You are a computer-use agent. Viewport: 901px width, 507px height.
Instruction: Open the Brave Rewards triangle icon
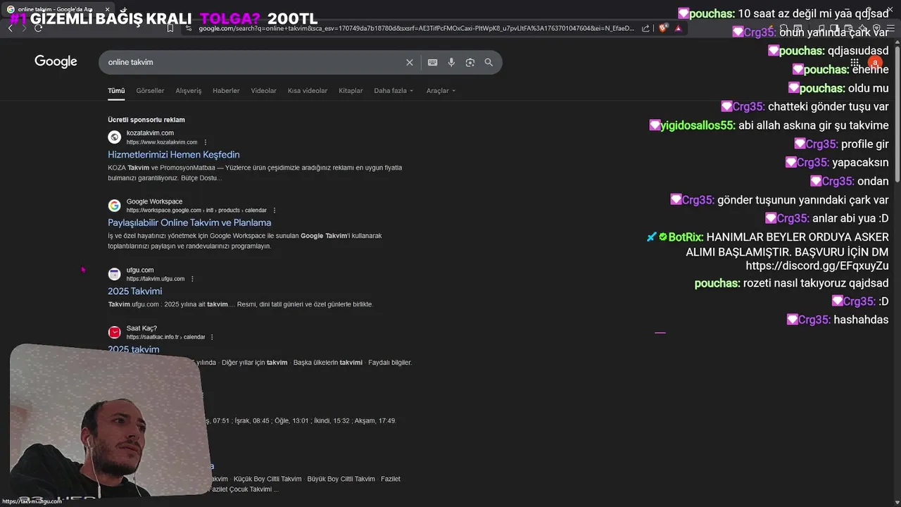[x=678, y=28]
